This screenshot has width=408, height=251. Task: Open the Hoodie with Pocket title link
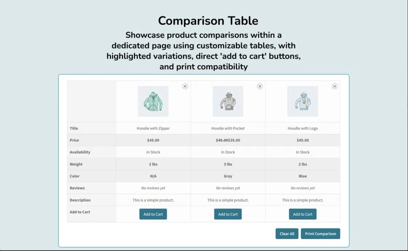coord(228,128)
